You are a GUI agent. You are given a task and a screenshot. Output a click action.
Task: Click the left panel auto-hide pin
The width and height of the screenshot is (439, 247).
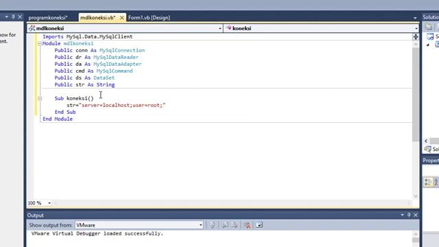(13, 17)
